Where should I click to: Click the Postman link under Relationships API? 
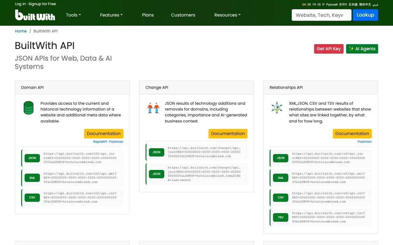click(x=365, y=141)
